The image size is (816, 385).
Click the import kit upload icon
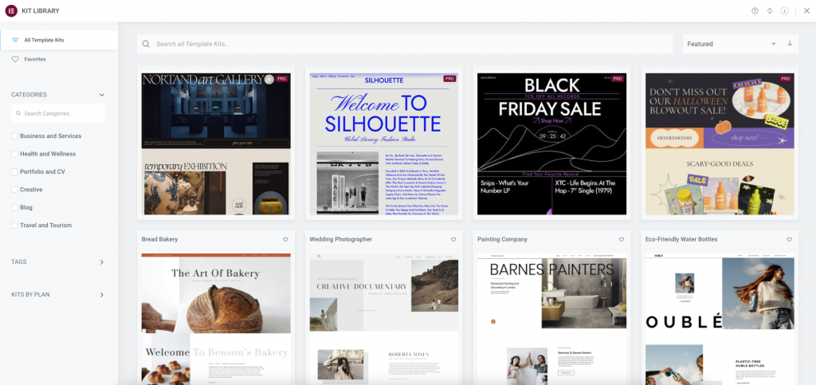pyautogui.click(x=755, y=10)
